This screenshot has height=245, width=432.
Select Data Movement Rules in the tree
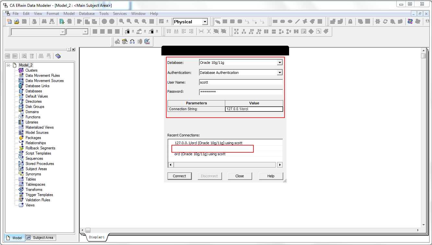tap(43, 76)
